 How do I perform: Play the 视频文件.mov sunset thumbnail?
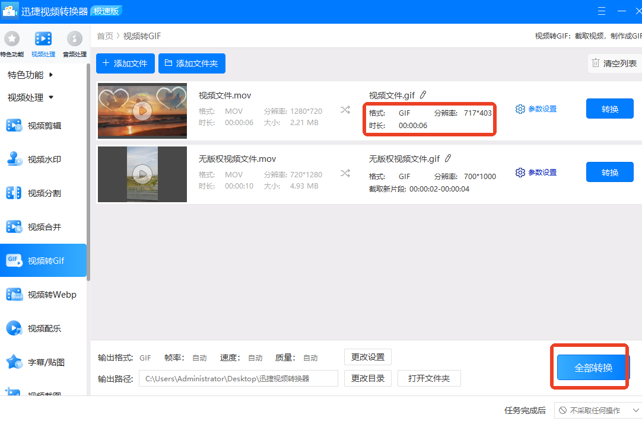(142, 111)
